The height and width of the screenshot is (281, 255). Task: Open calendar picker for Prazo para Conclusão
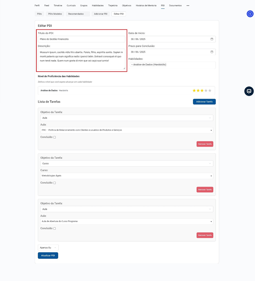click(x=212, y=52)
